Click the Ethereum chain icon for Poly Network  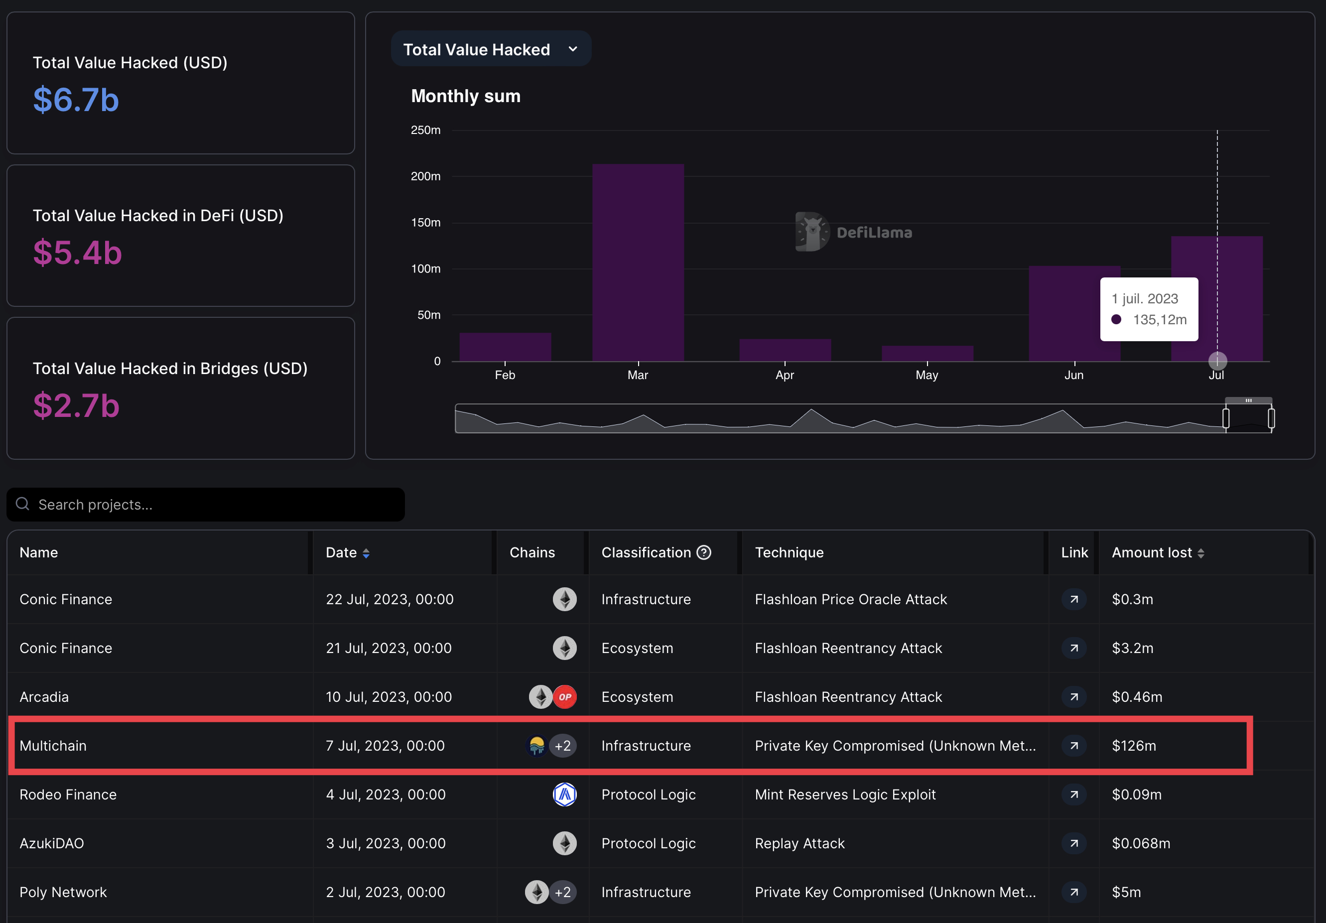pyautogui.click(x=536, y=893)
